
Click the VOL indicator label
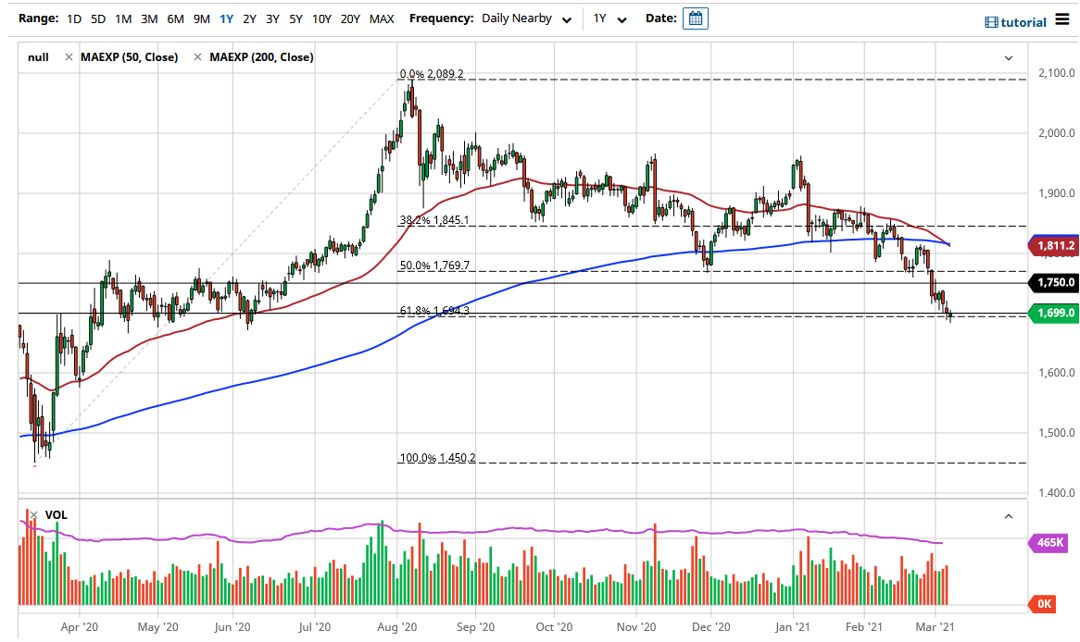[56, 514]
